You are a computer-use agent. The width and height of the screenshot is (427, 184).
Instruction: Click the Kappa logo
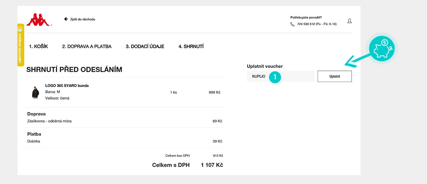39,20
